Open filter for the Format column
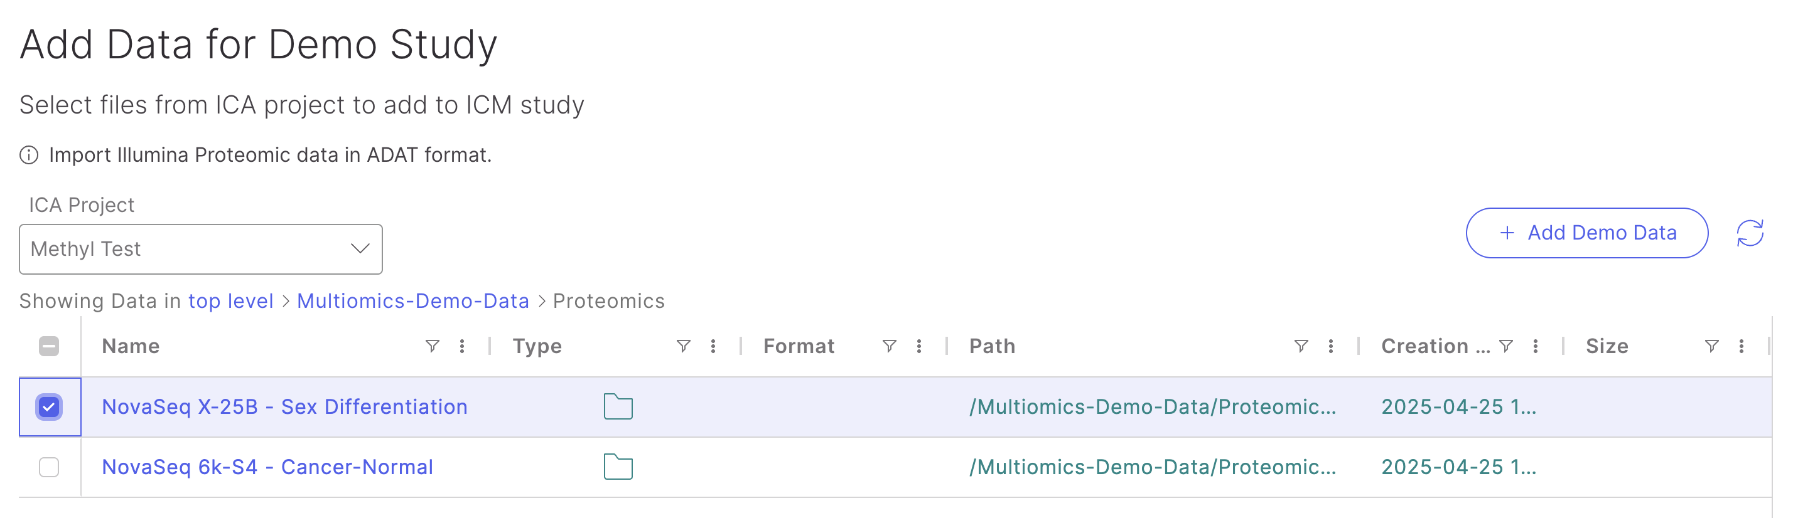Viewport: 1793px width, 518px height. point(889,346)
